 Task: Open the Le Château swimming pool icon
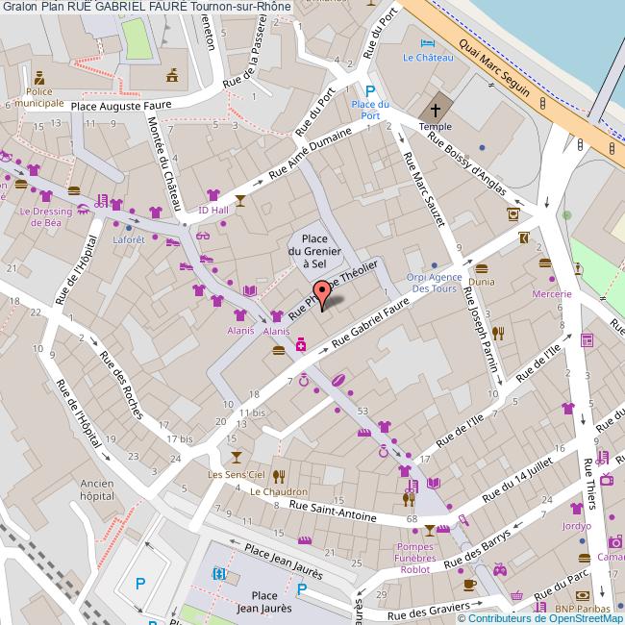coord(428,43)
